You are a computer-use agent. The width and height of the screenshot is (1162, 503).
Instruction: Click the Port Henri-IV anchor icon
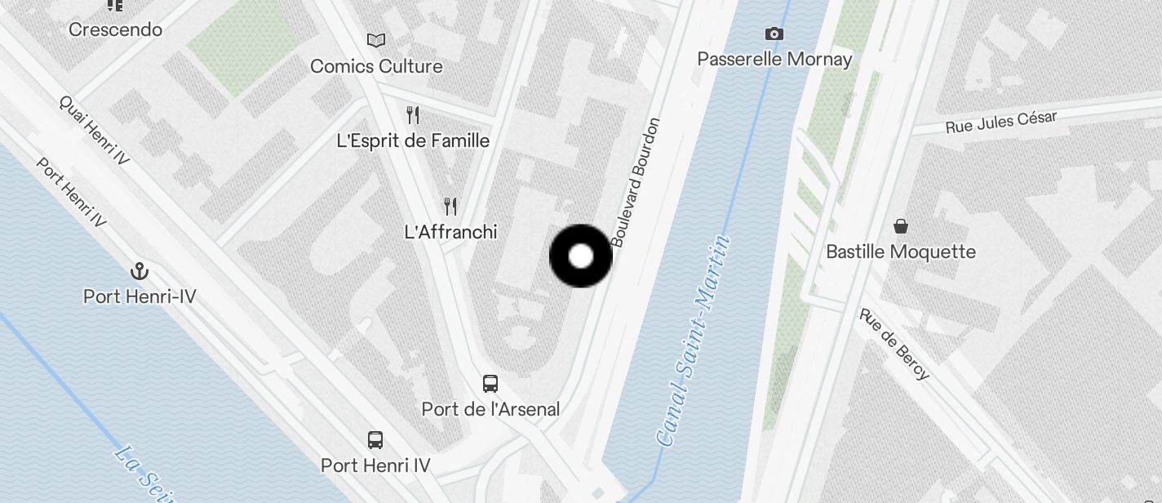[140, 270]
